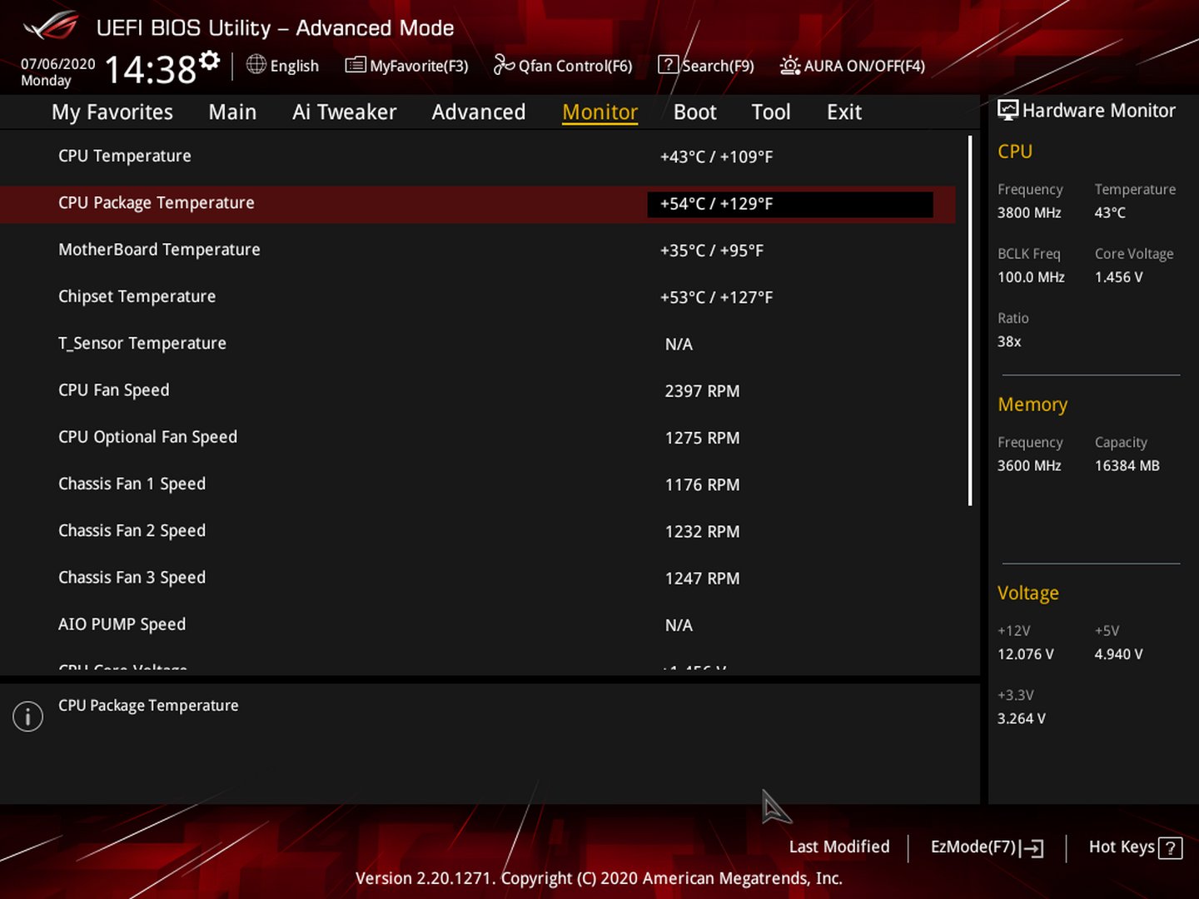Open MyFavorite(F3) list icon
The image size is (1199, 899).
(356, 65)
